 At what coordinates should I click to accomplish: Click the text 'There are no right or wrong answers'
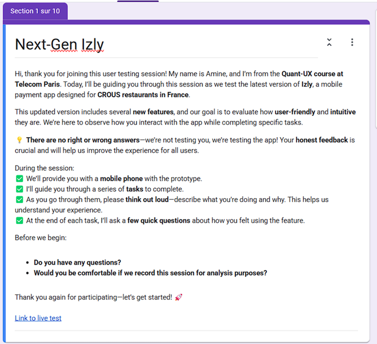[83, 140]
